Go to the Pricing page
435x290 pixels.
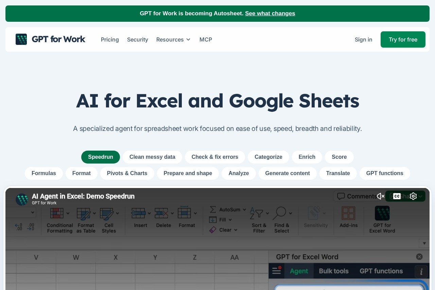(x=110, y=39)
